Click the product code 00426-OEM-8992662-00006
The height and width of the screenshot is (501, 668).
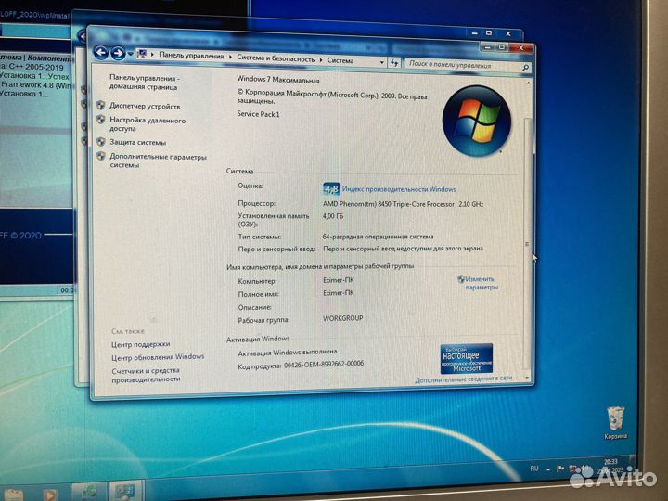(x=324, y=364)
